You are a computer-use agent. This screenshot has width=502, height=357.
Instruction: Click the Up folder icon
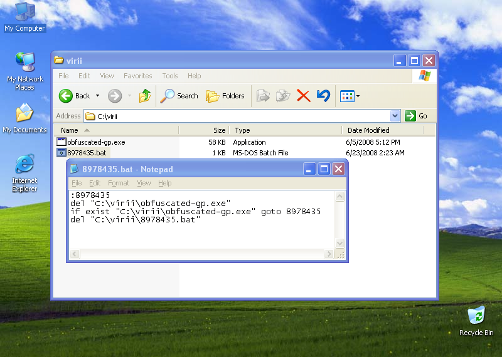point(145,96)
